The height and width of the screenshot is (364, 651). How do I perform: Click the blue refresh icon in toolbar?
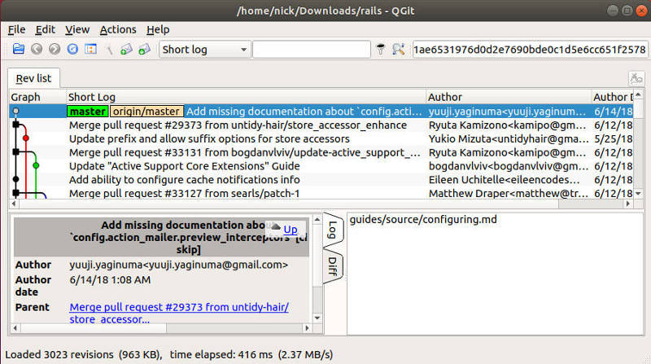(x=72, y=50)
